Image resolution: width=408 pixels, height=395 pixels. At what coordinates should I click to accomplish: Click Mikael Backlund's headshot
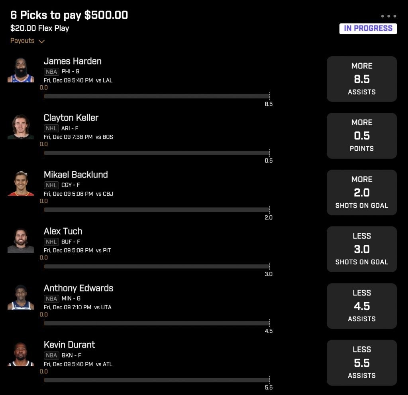click(21, 183)
